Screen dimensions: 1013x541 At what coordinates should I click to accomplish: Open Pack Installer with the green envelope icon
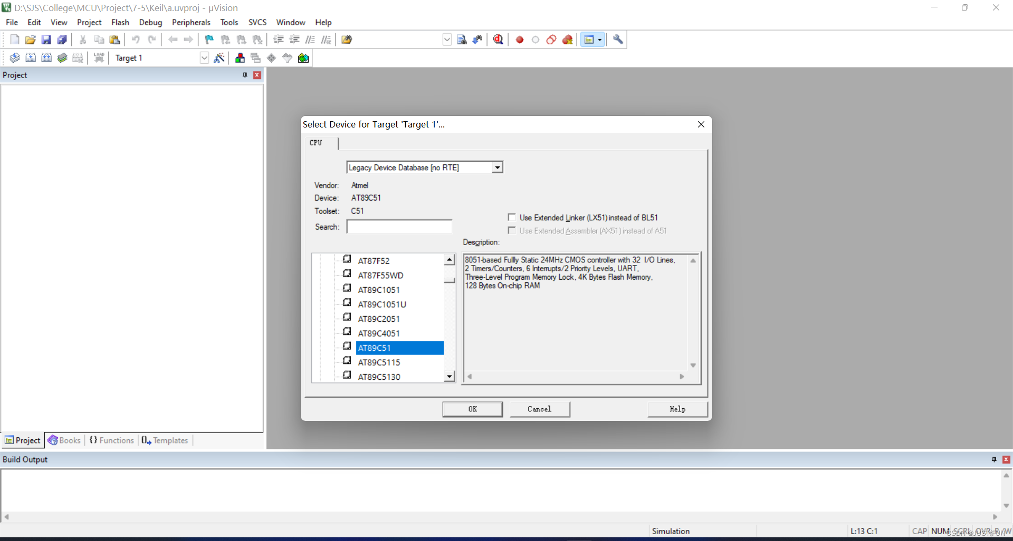pos(303,58)
